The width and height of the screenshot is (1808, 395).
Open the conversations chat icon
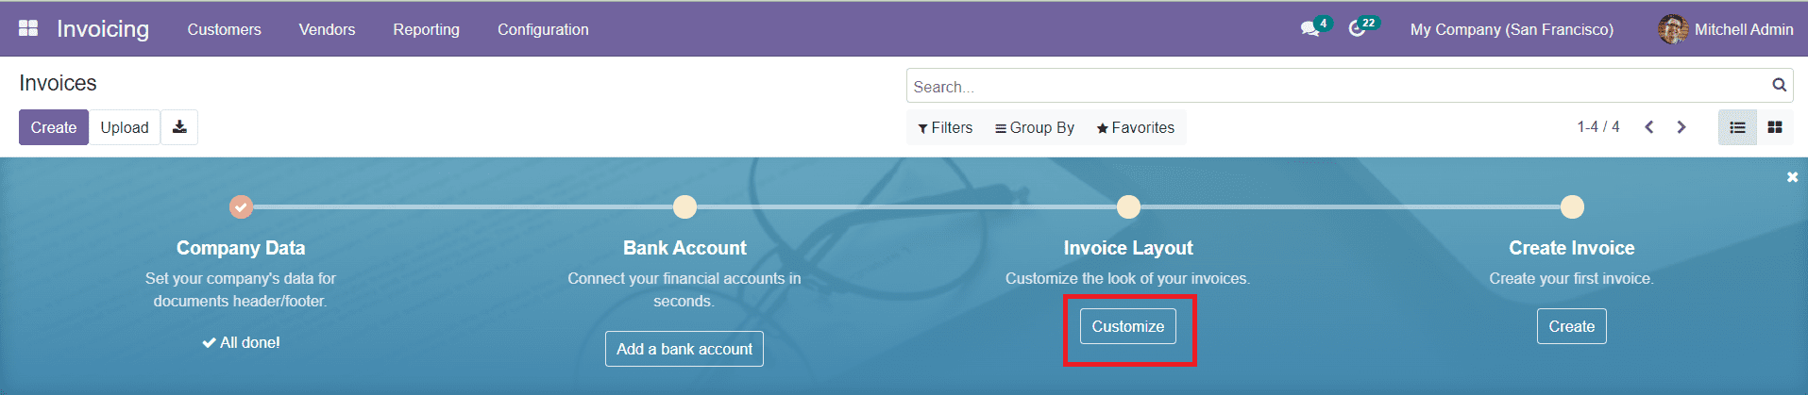(x=1310, y=29)
